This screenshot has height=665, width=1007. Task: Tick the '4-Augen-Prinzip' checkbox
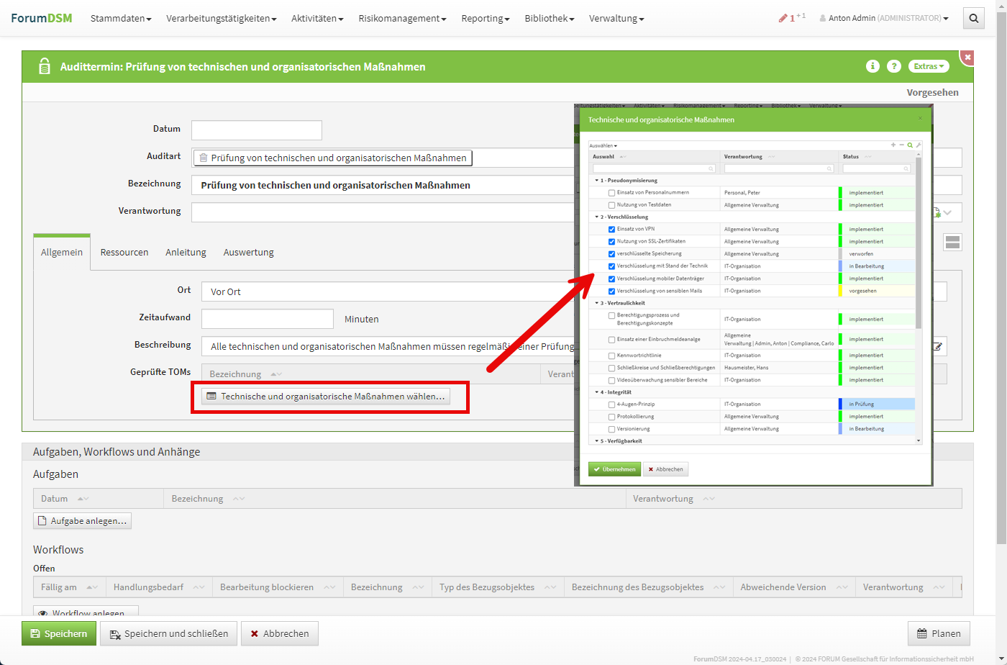(x=611, y=404)
